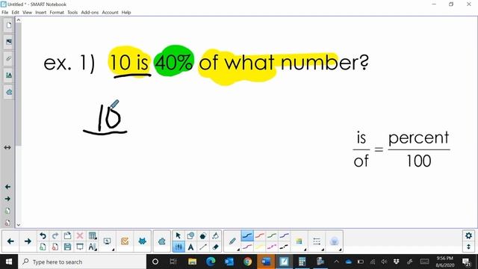This screenshot has width=478, height=269.
Task: Open the Account menu
Action: coord(110,13)
